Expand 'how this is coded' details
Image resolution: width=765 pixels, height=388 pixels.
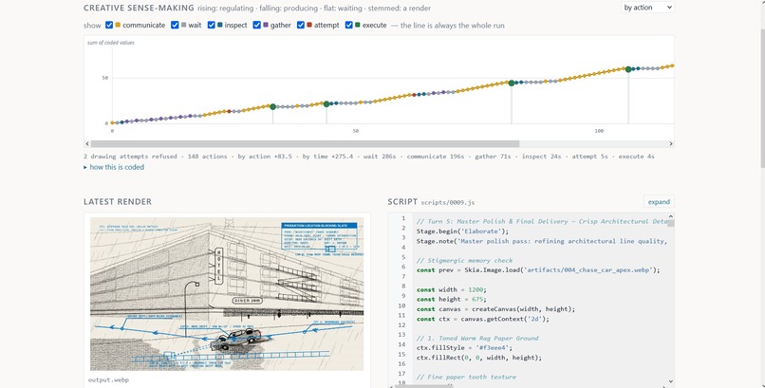coord(114,167)
